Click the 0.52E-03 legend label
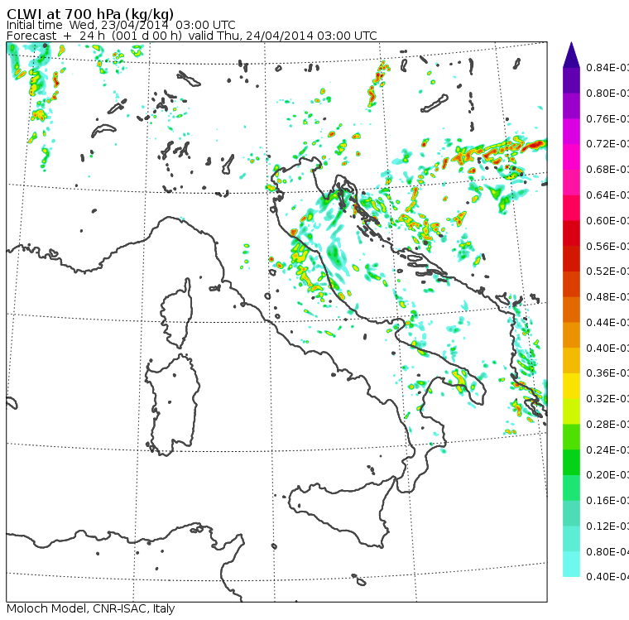The image size is (629, 620). pos(607,272)
